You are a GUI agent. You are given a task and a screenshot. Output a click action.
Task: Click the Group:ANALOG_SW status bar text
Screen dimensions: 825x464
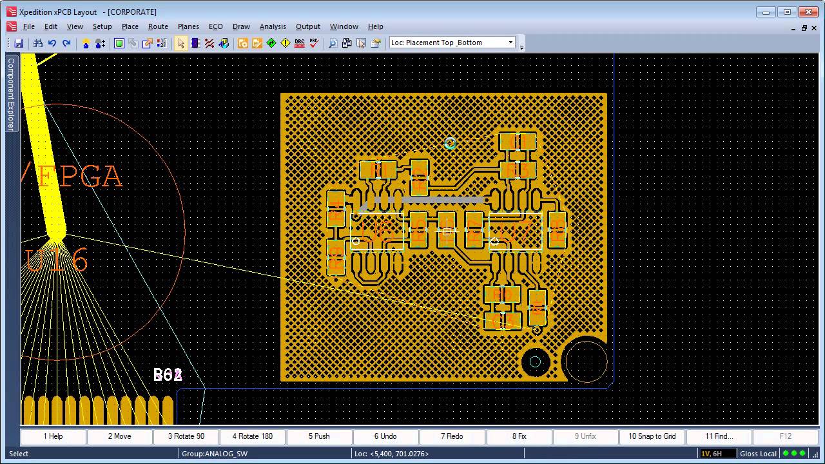[215, 454]
